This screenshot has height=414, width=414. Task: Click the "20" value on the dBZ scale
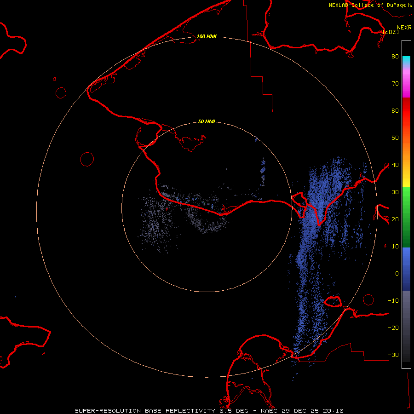[395, 219]
